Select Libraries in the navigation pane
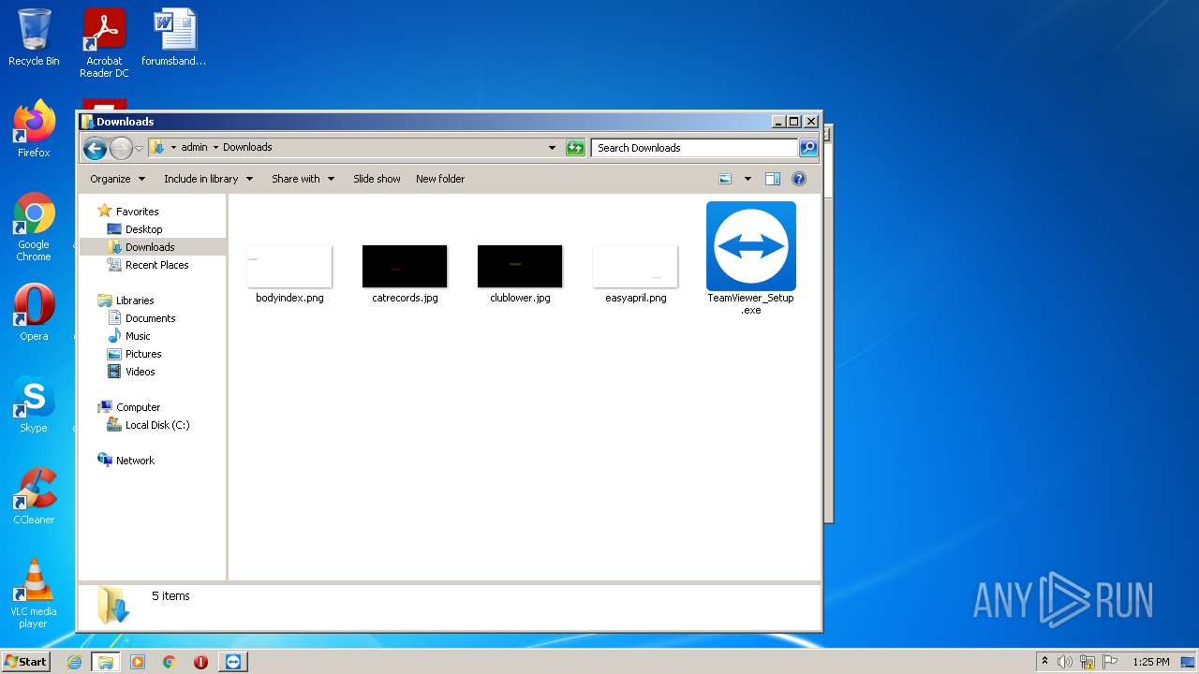The width and height of the screenshot is (1199, 674). (x=135, y=300)
